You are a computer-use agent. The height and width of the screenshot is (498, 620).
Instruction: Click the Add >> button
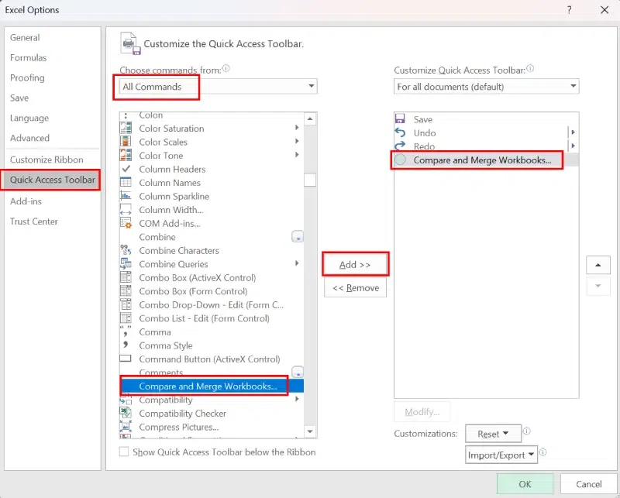355,264
